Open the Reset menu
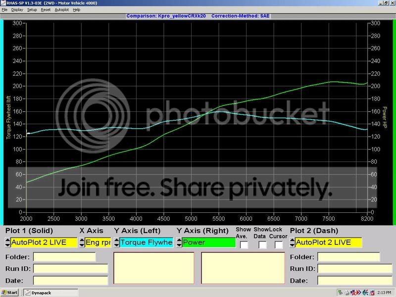The width and height of the screenshot is (396, 297). click(x=46, y=9)
